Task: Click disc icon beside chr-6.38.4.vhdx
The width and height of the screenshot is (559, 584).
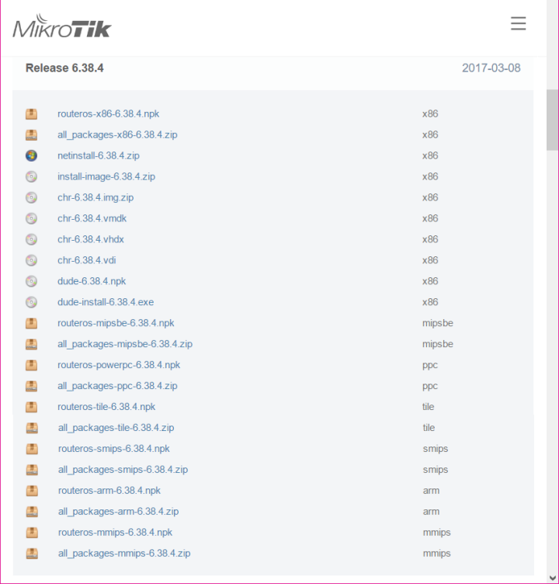Action: click(31, 239)
